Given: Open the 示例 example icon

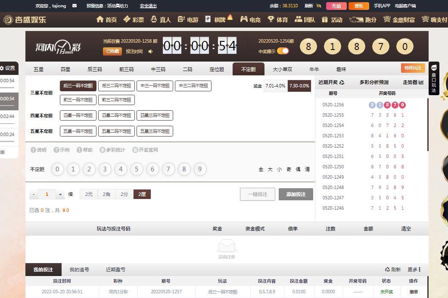Looking at the screenshot, I should (x=62, y=150).
